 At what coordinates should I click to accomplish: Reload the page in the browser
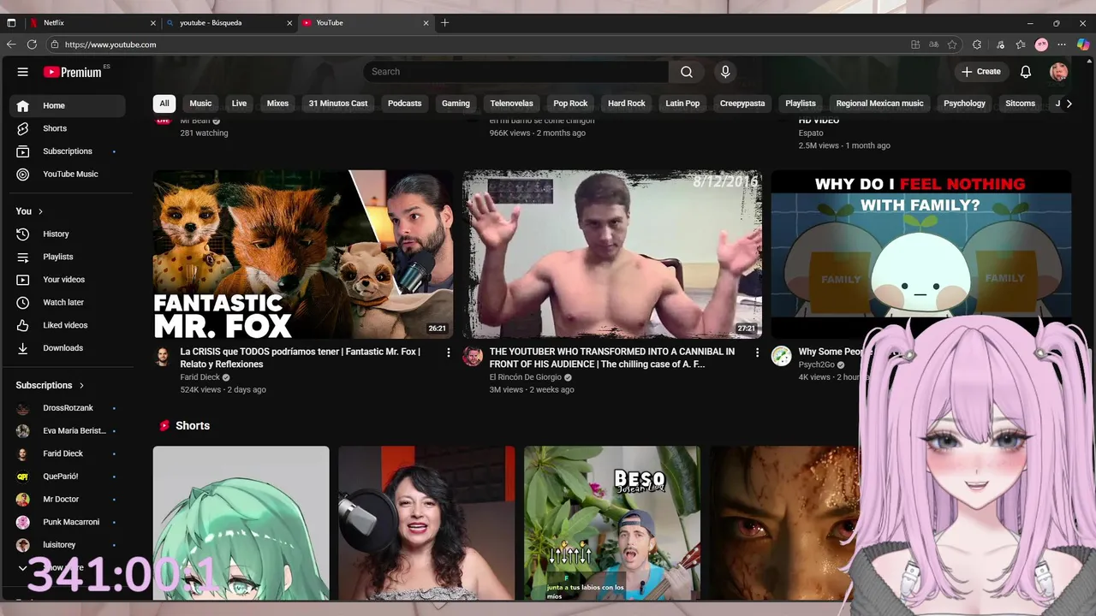tap(32, 44)
